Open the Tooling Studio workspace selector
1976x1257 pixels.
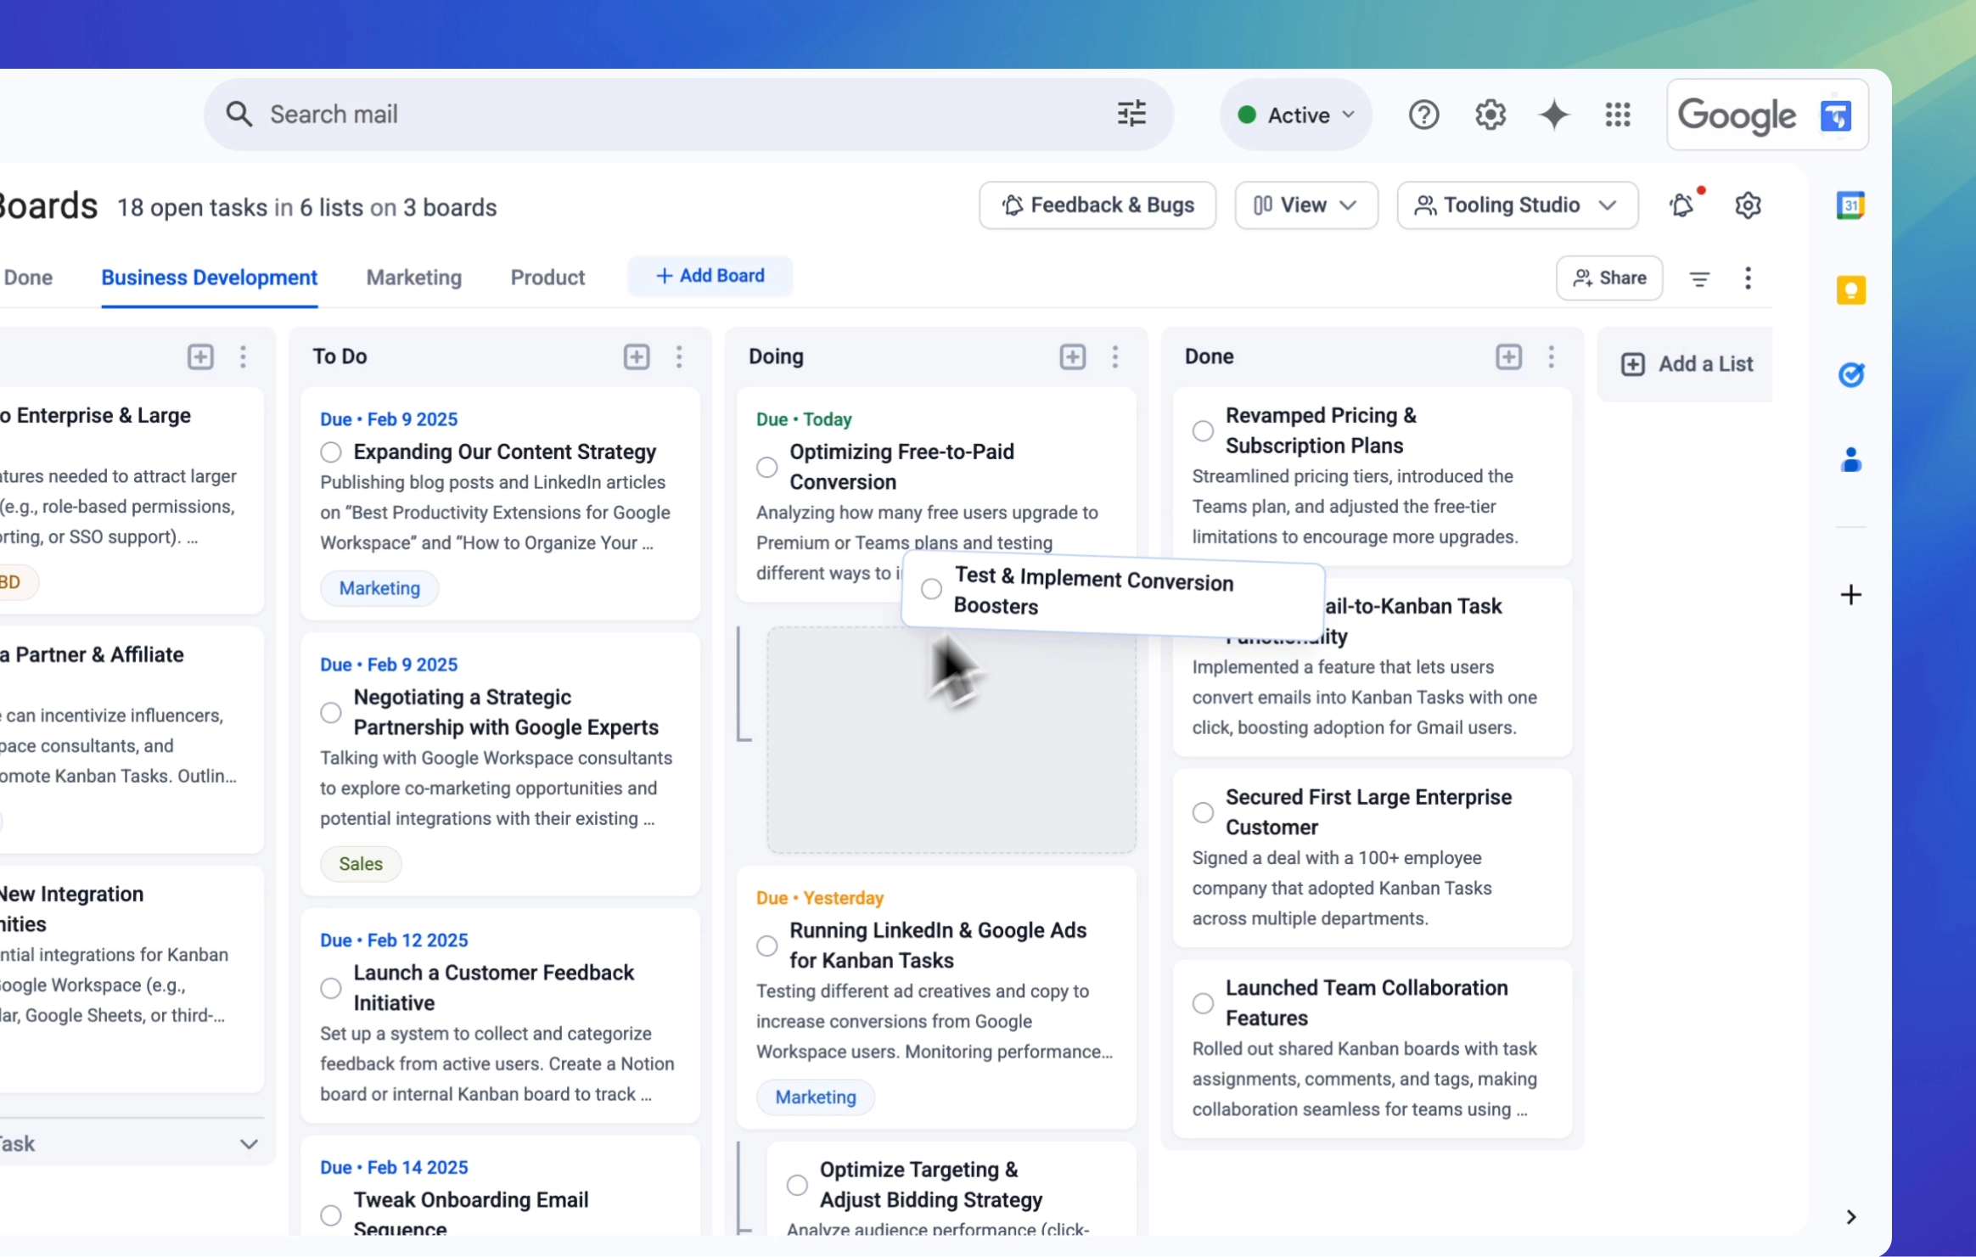point(1516,205)
